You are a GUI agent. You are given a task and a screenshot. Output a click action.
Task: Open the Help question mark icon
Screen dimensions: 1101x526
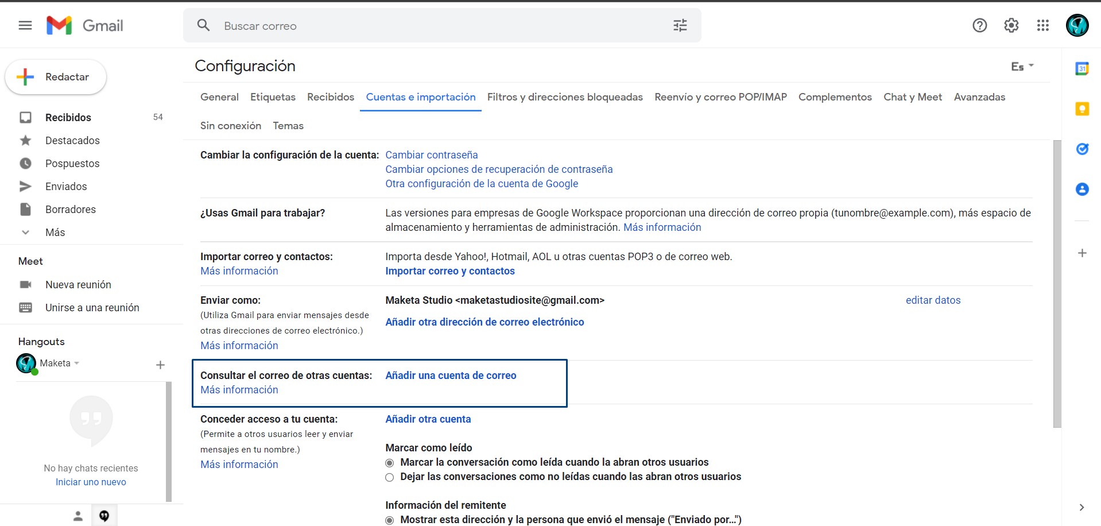click(x=979, y=25)
